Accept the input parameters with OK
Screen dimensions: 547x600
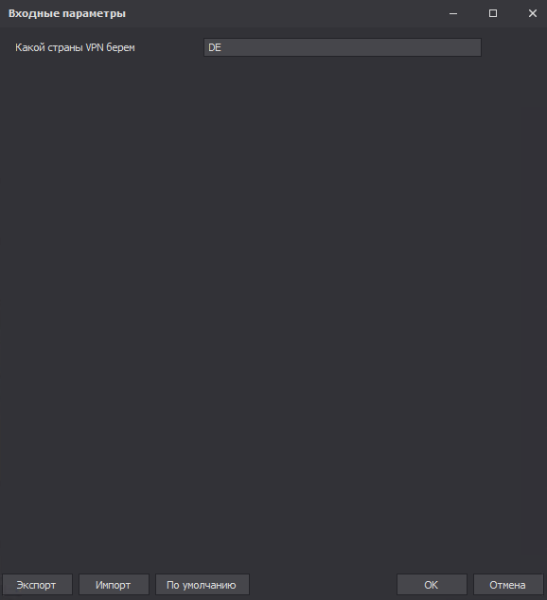pos(432,585)
